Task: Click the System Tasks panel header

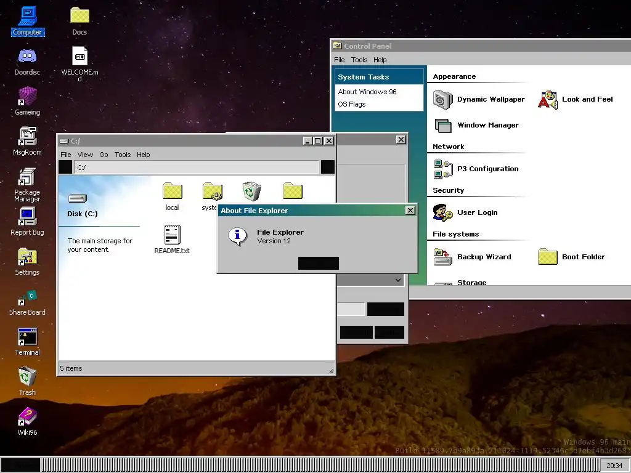Action: tap(379, 77)
